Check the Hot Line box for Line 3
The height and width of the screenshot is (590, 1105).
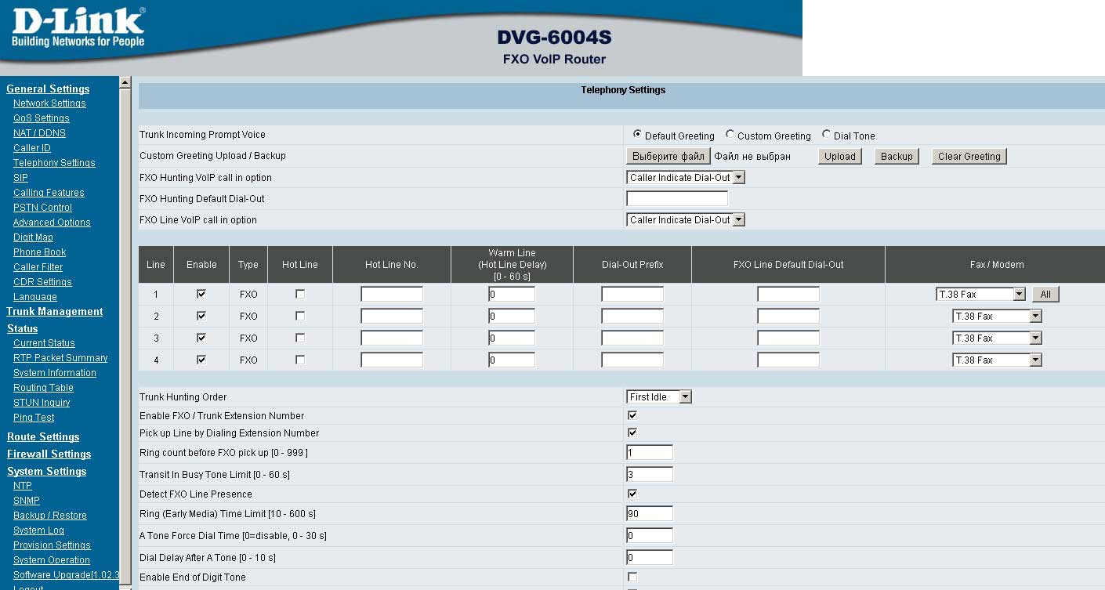tap(299, 338)
